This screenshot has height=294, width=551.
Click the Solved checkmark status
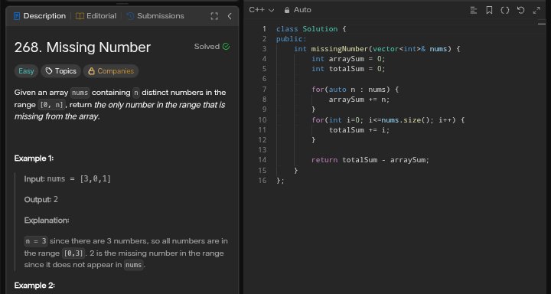[212, 47]
